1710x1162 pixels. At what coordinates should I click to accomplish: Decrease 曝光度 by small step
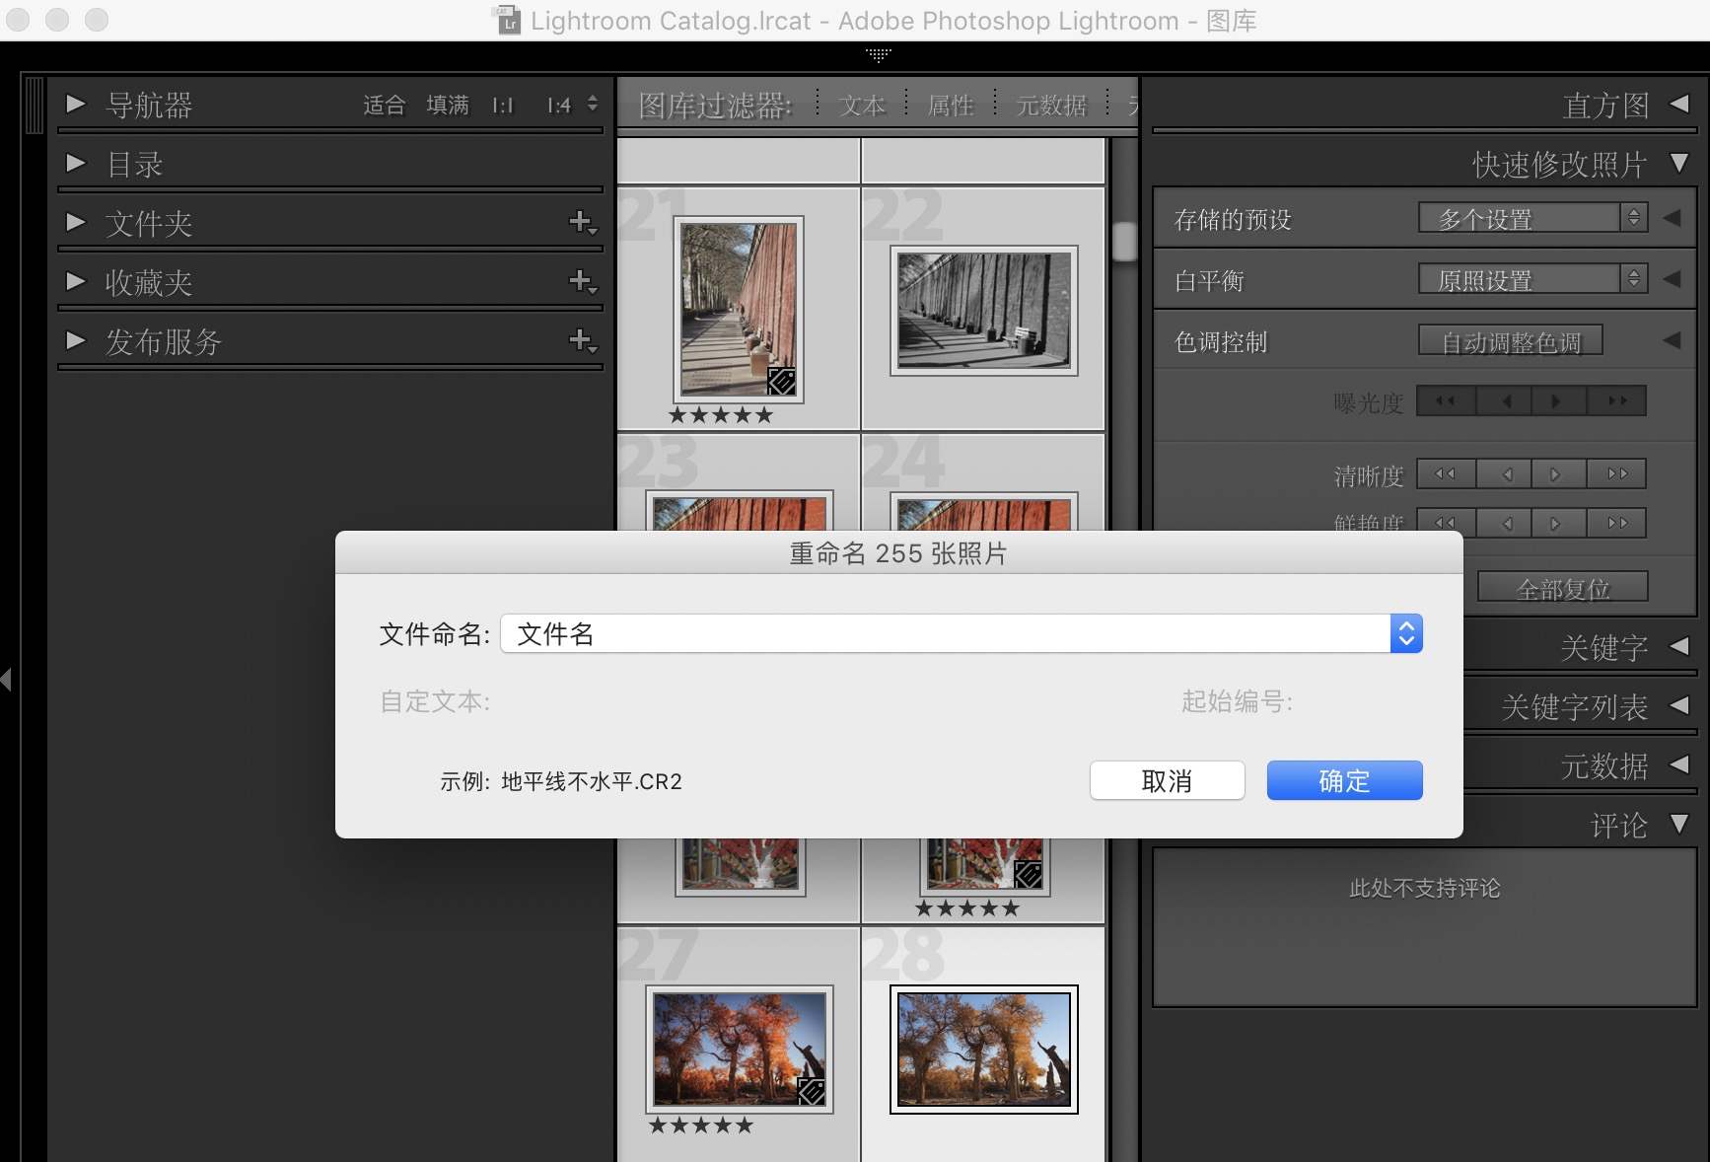1504,400
